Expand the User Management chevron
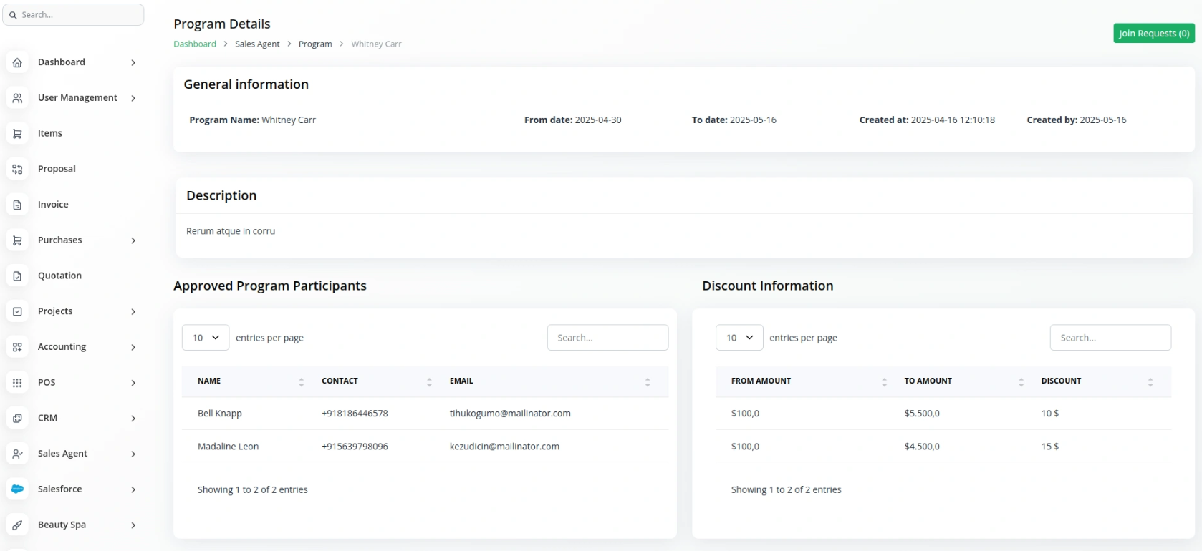The height and width of the screenshot is (551, 1202). [x=133, y=98]
